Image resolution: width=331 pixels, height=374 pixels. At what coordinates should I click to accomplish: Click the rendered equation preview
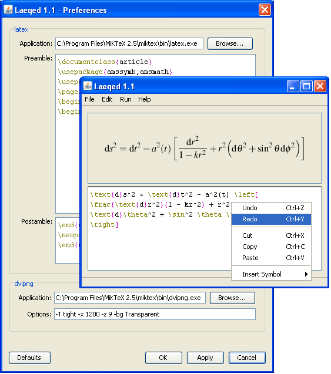(x=204, y=149)
